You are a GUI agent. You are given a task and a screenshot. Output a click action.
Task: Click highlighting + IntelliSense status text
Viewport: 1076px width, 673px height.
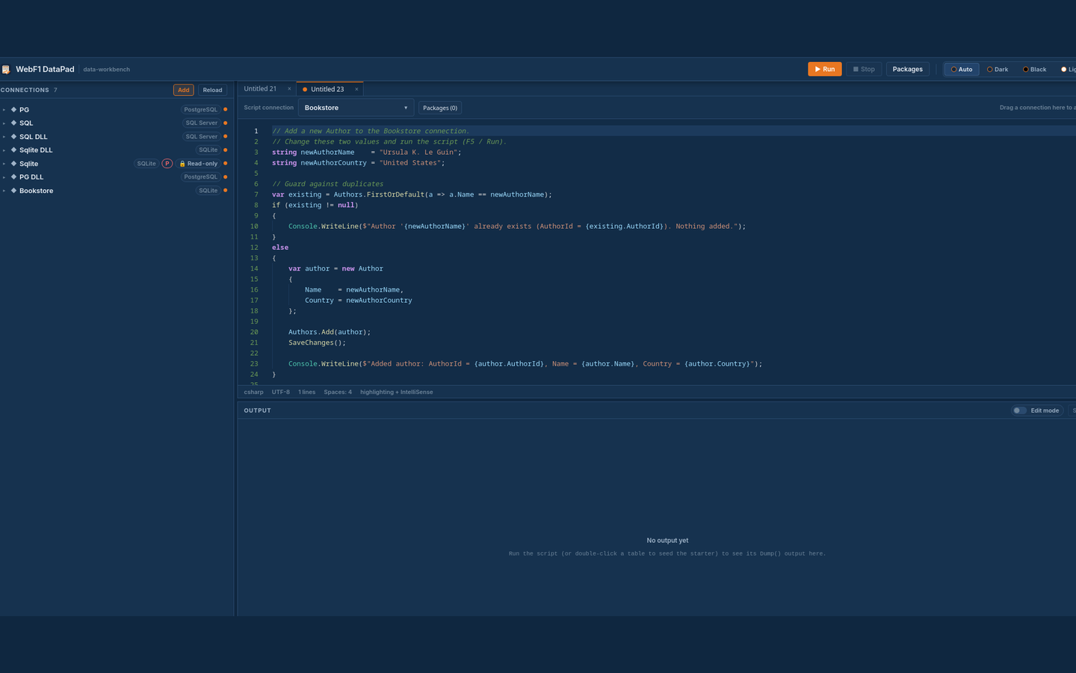click(x=396, y=392)
